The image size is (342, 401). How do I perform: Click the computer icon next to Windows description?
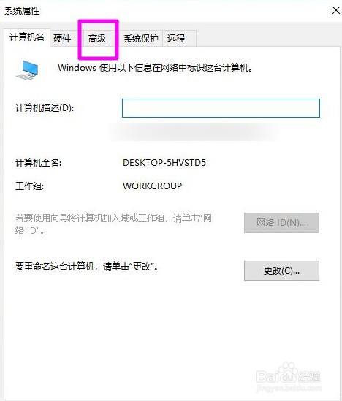(27, 70)
